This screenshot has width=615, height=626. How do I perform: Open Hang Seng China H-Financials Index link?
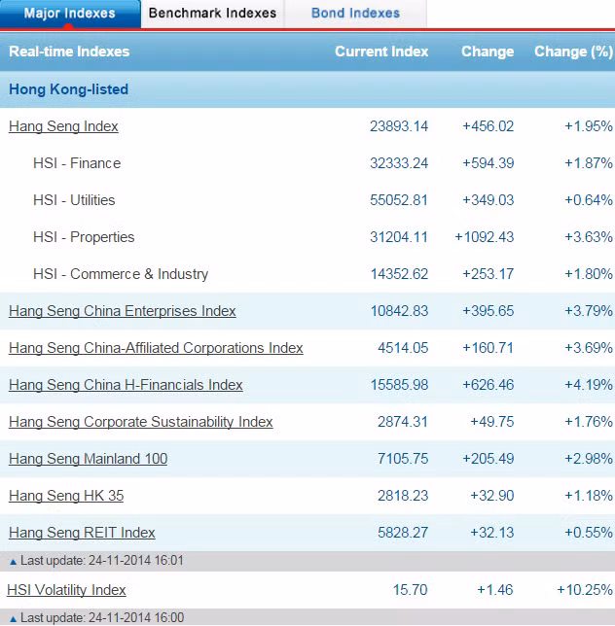pos(126,385)
